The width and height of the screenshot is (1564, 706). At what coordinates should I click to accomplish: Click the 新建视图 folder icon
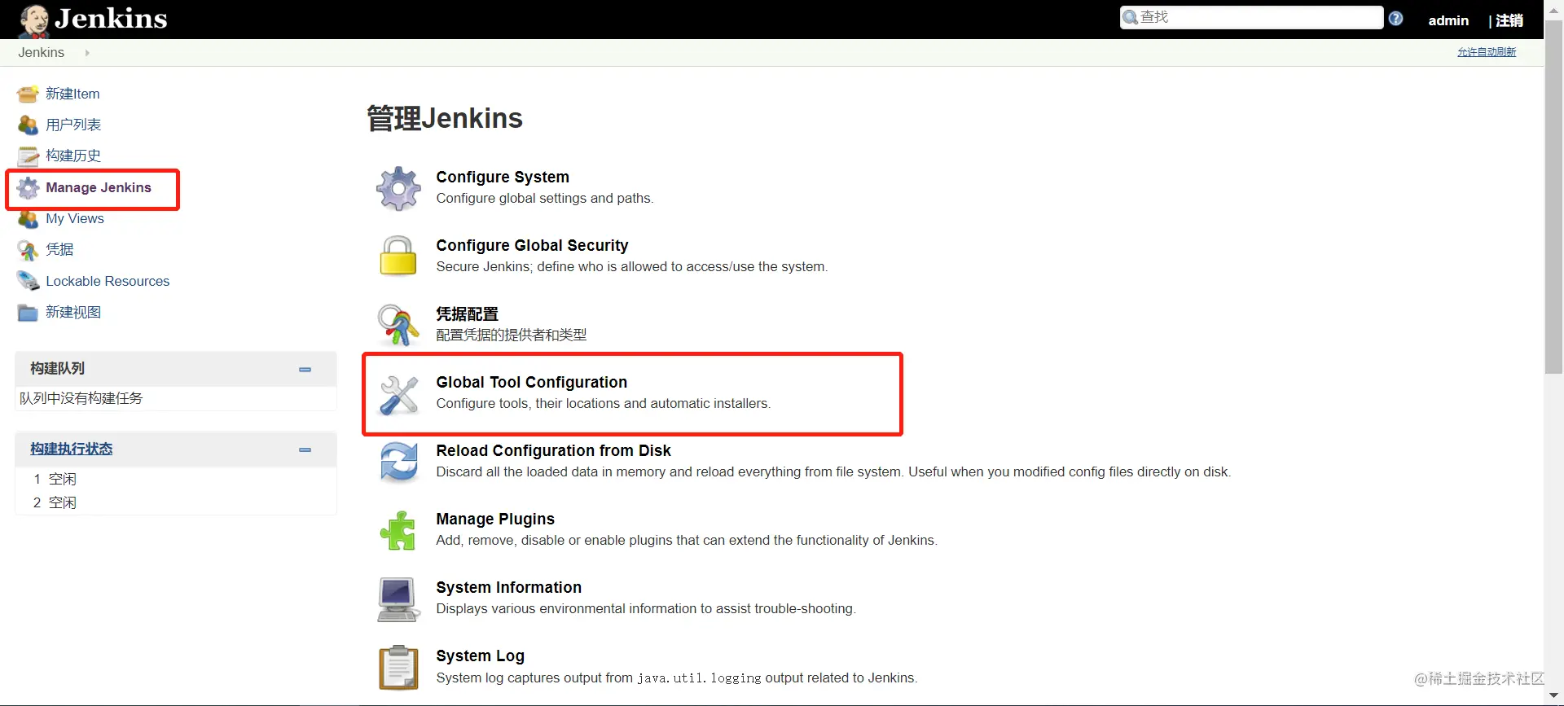point(28,313)
